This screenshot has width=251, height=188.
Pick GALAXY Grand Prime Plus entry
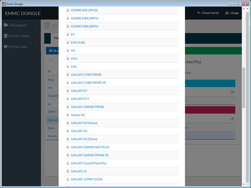click(89, 163)
